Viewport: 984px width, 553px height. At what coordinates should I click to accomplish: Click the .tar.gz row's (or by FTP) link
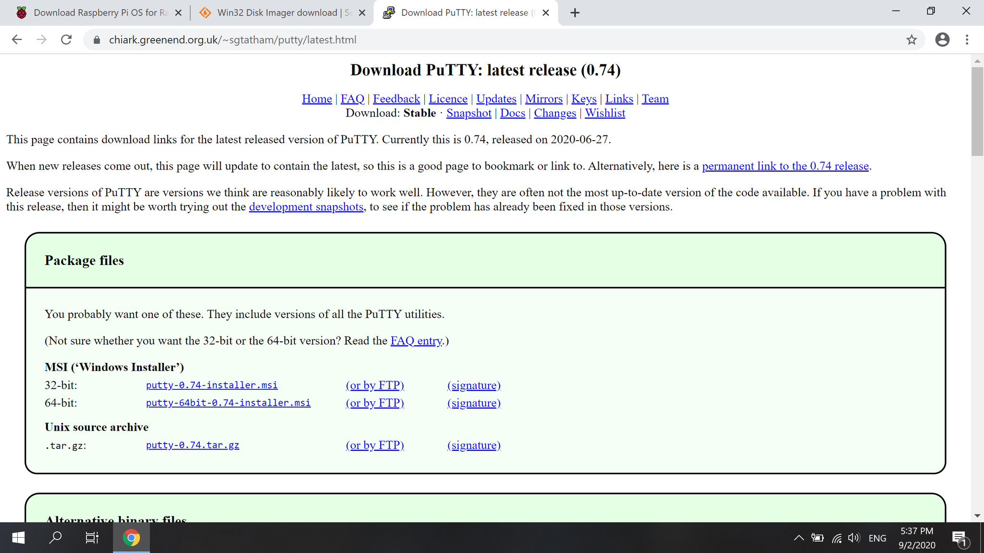pyautogui.click(x=375, y=445)
